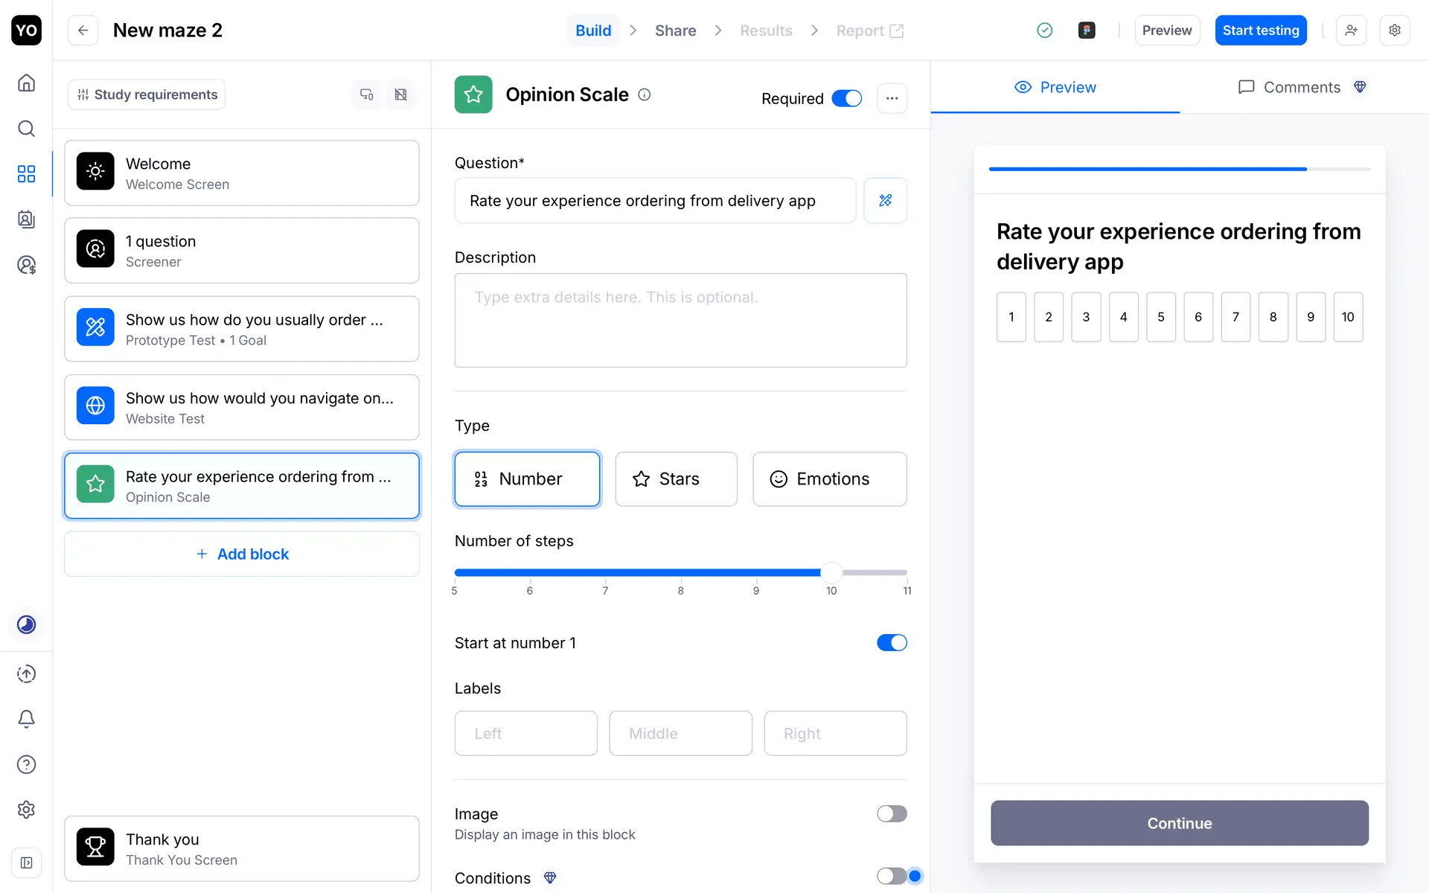Enable the Image display toggle
The width and height of the screenshot is (1429, 893).
click(x=891, y=814)
